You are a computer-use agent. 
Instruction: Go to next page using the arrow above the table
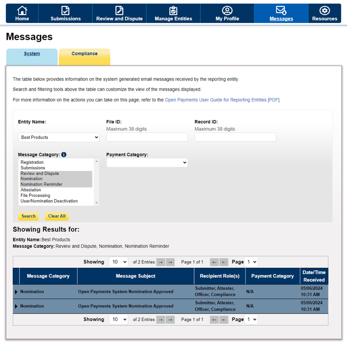[214, 262]
